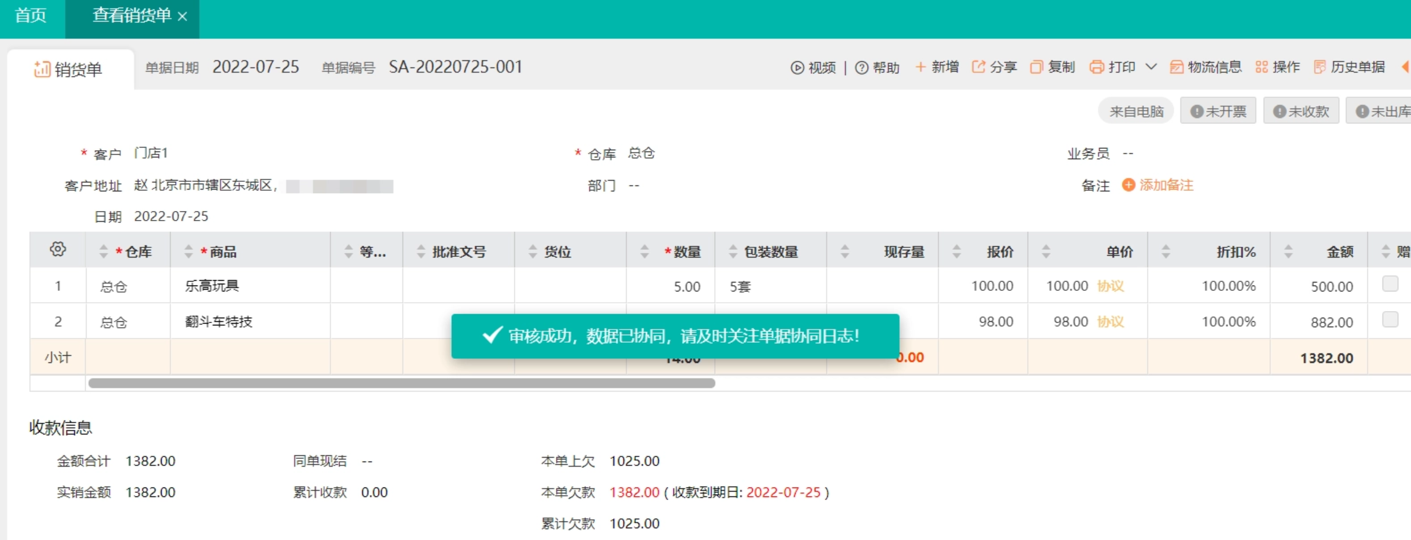Viewport: 1411px width, 540px height.
Task: Print the sales order with 打印
Action: click(x=1113, y=67)
